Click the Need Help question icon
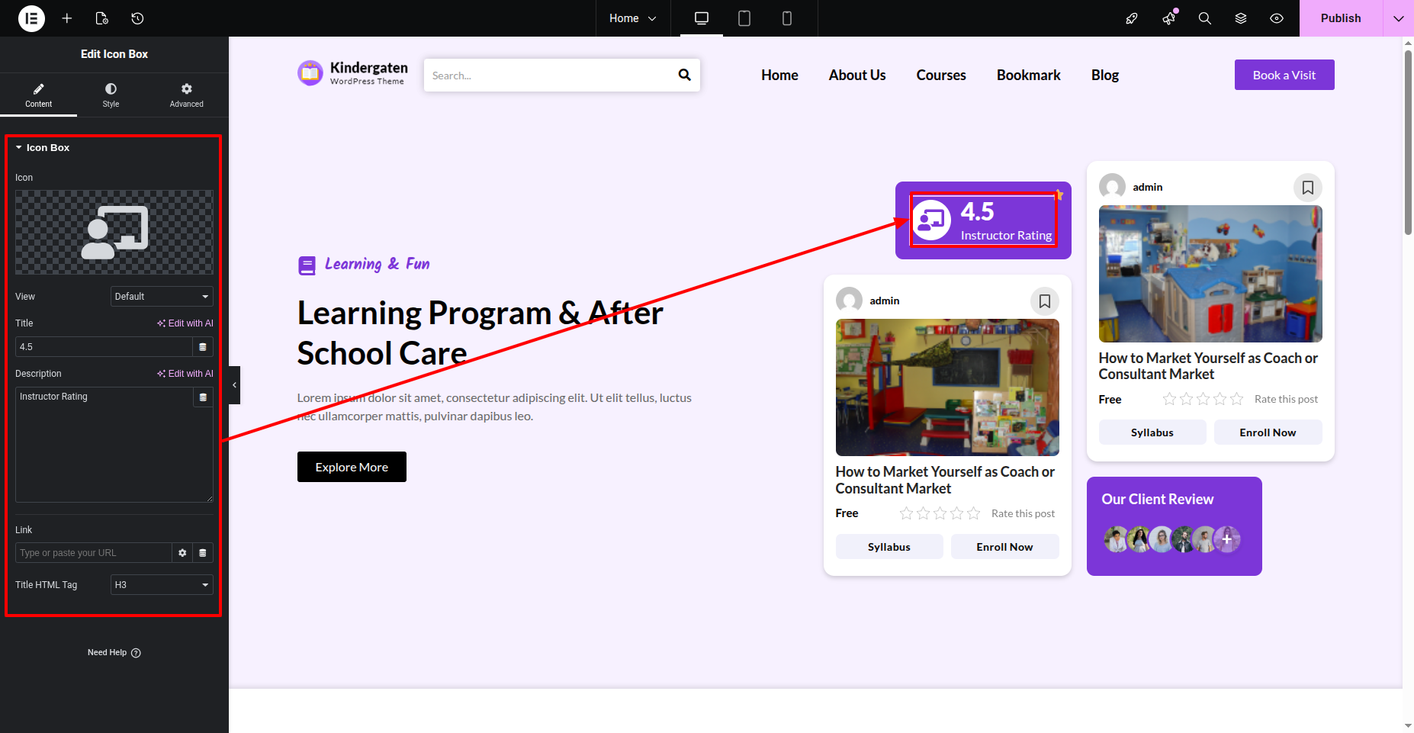1414x733 pixels. point(136,653)
